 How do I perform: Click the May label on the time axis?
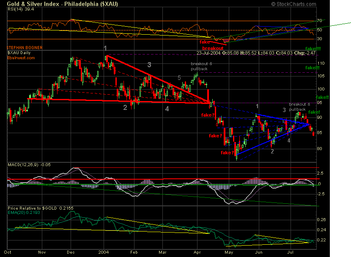tap(229, 252)
